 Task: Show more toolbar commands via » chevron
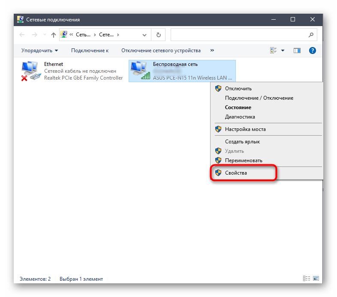tap(212, 50)
